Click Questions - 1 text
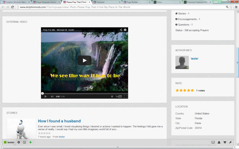Screen dimensions: 239x149 click(x=185, y=25)
